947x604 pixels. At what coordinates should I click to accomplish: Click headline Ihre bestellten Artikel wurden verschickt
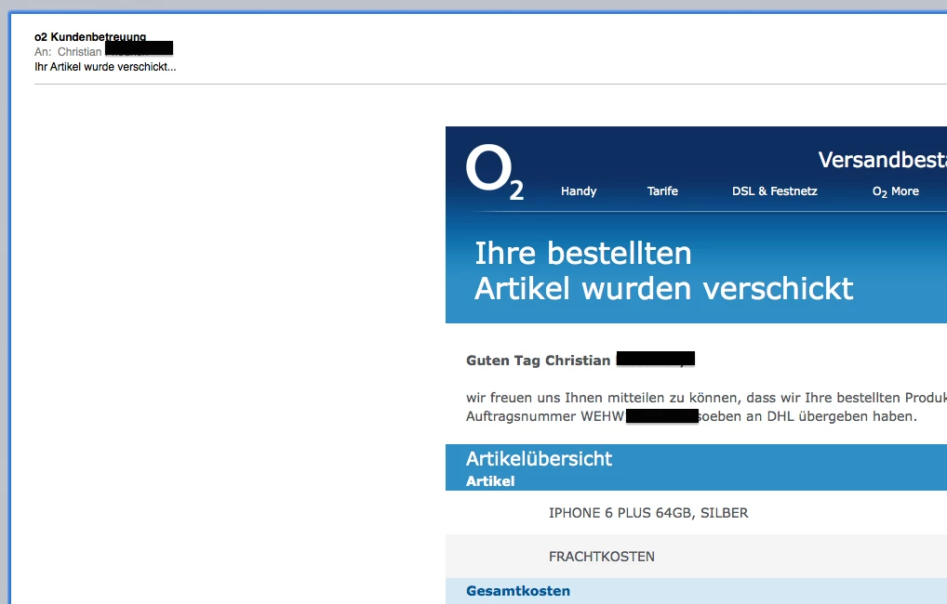663,270
